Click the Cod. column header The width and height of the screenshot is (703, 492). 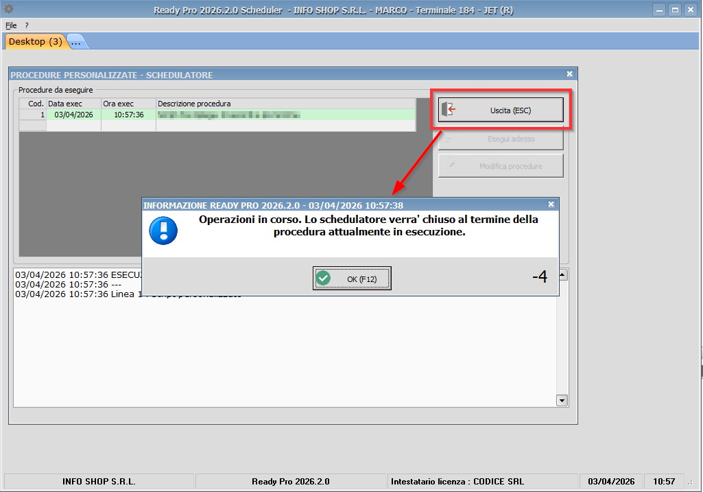[x=33, y=104]
